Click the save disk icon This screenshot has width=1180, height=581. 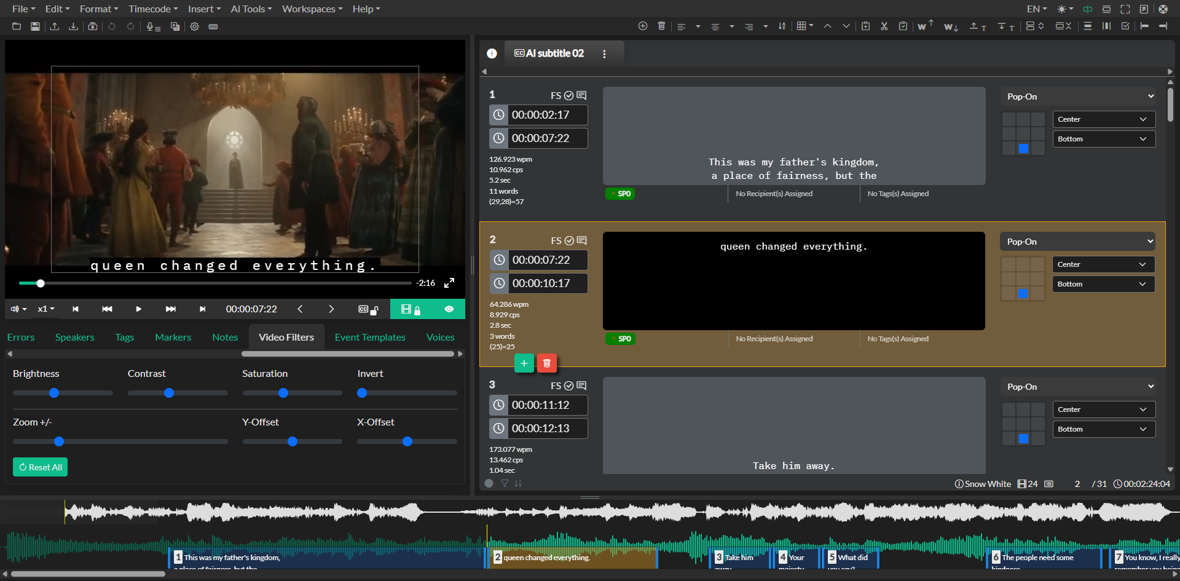point(35,26)
